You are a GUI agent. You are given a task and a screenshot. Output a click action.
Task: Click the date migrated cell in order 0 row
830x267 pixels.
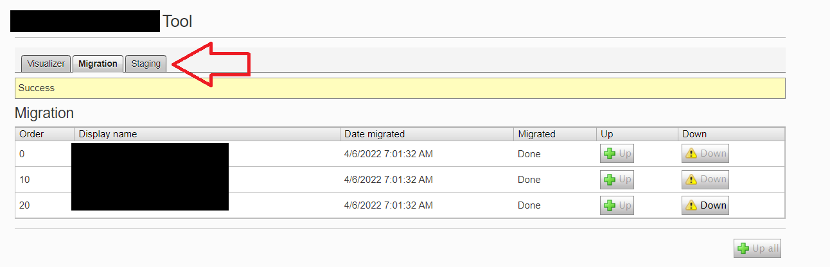click(389, 154)
